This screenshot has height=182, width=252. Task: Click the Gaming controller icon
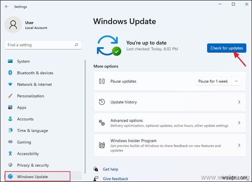pos(10,142)
